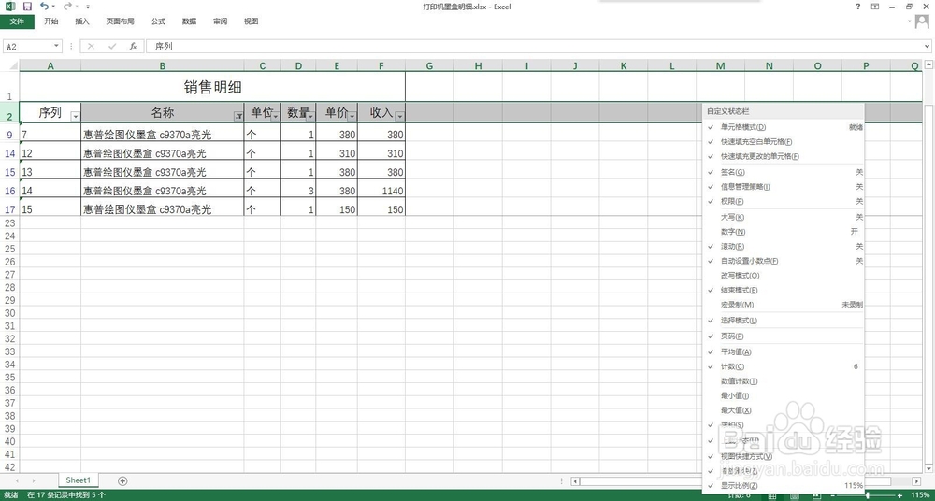This screenshot has height=501, width=935.
Task: Toggle 结束模式(E) option
Action: click(784, 290)
